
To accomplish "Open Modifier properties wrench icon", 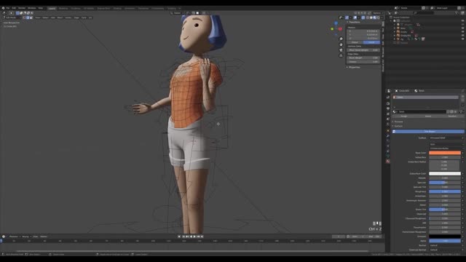I will click(388, 136).
